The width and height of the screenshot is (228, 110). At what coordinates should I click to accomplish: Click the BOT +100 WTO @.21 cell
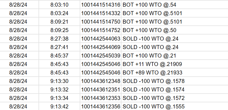(x=149, y=56)
